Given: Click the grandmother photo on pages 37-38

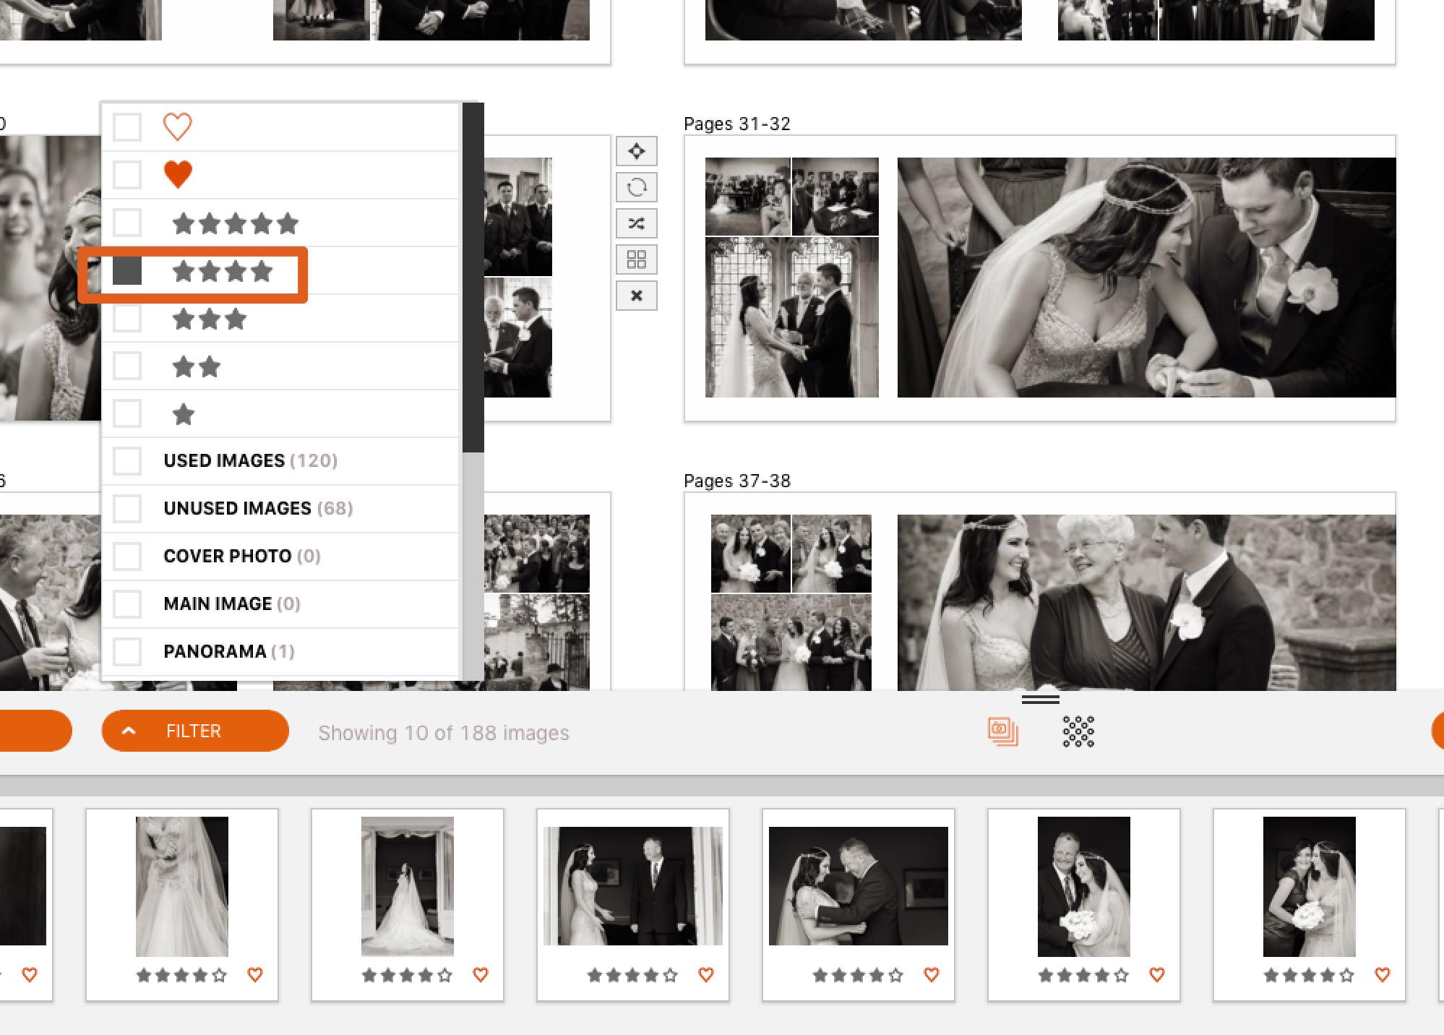Looking at the screenshot, I should 1146,603.
